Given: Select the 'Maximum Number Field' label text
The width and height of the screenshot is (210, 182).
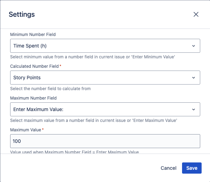Looking at the screenshot, I should 34,98.
